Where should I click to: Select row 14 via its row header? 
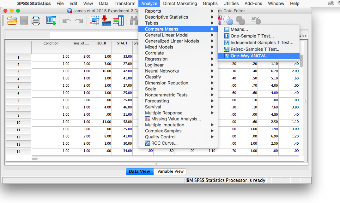(x=18, y=152)
